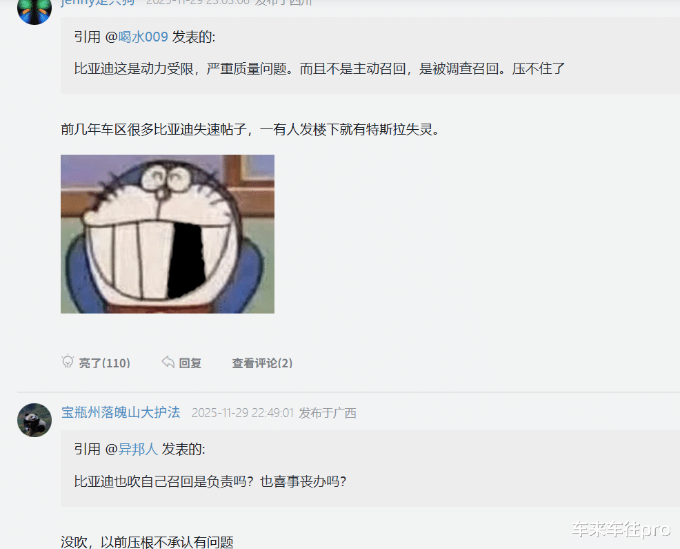Click the 发布于广西 location label

[328, 413]
